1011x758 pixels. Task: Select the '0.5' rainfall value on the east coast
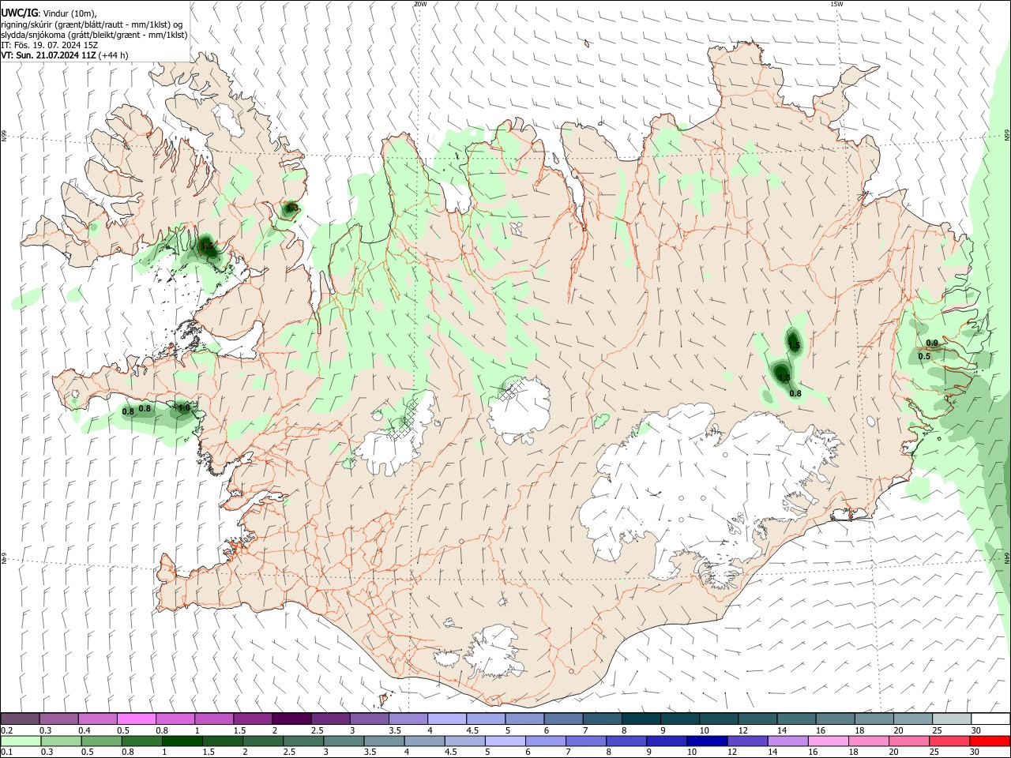[x=924, y=356]
